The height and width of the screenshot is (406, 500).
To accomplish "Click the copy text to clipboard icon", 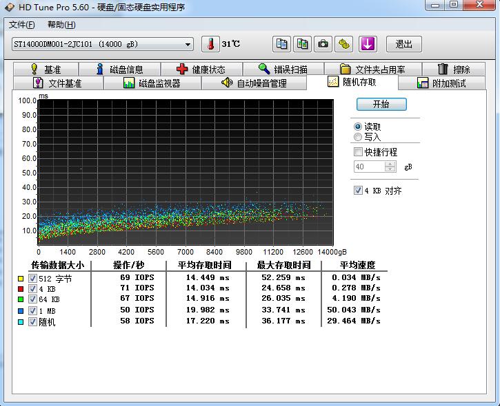I will (281, 44).
